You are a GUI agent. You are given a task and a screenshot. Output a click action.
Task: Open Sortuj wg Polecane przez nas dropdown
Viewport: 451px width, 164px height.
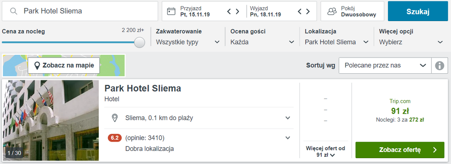(x=385, y=65)
